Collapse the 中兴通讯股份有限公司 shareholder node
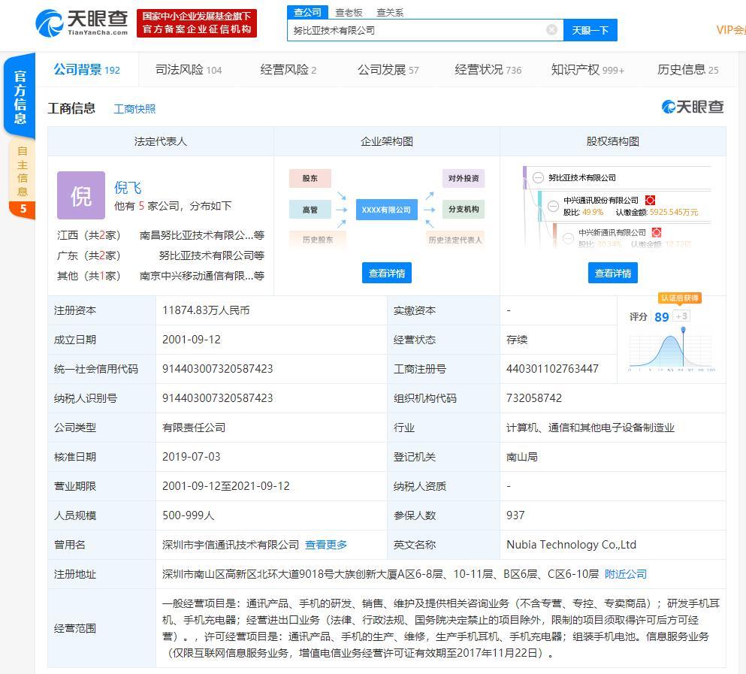This screenshot has height=674, width=746. tap(553, 206)
